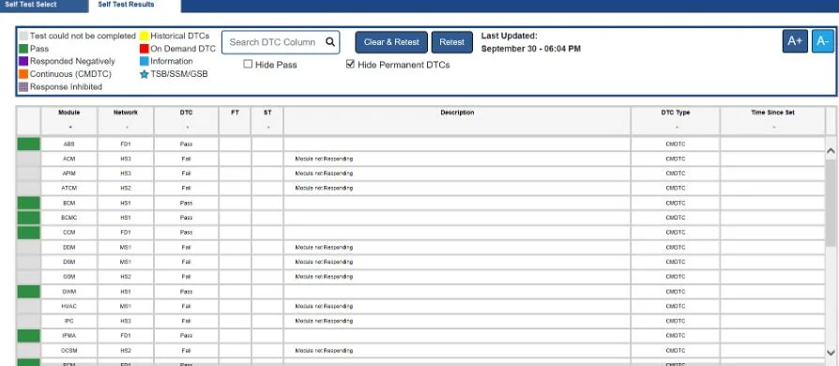Select the DSM module cell

(x=69, y=262)
